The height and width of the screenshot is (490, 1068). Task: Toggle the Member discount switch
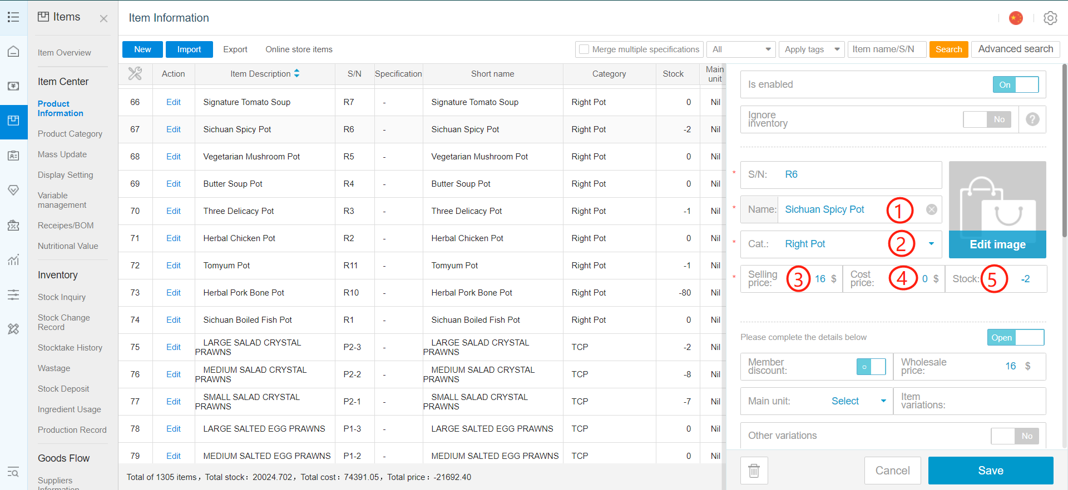point(871,367)
